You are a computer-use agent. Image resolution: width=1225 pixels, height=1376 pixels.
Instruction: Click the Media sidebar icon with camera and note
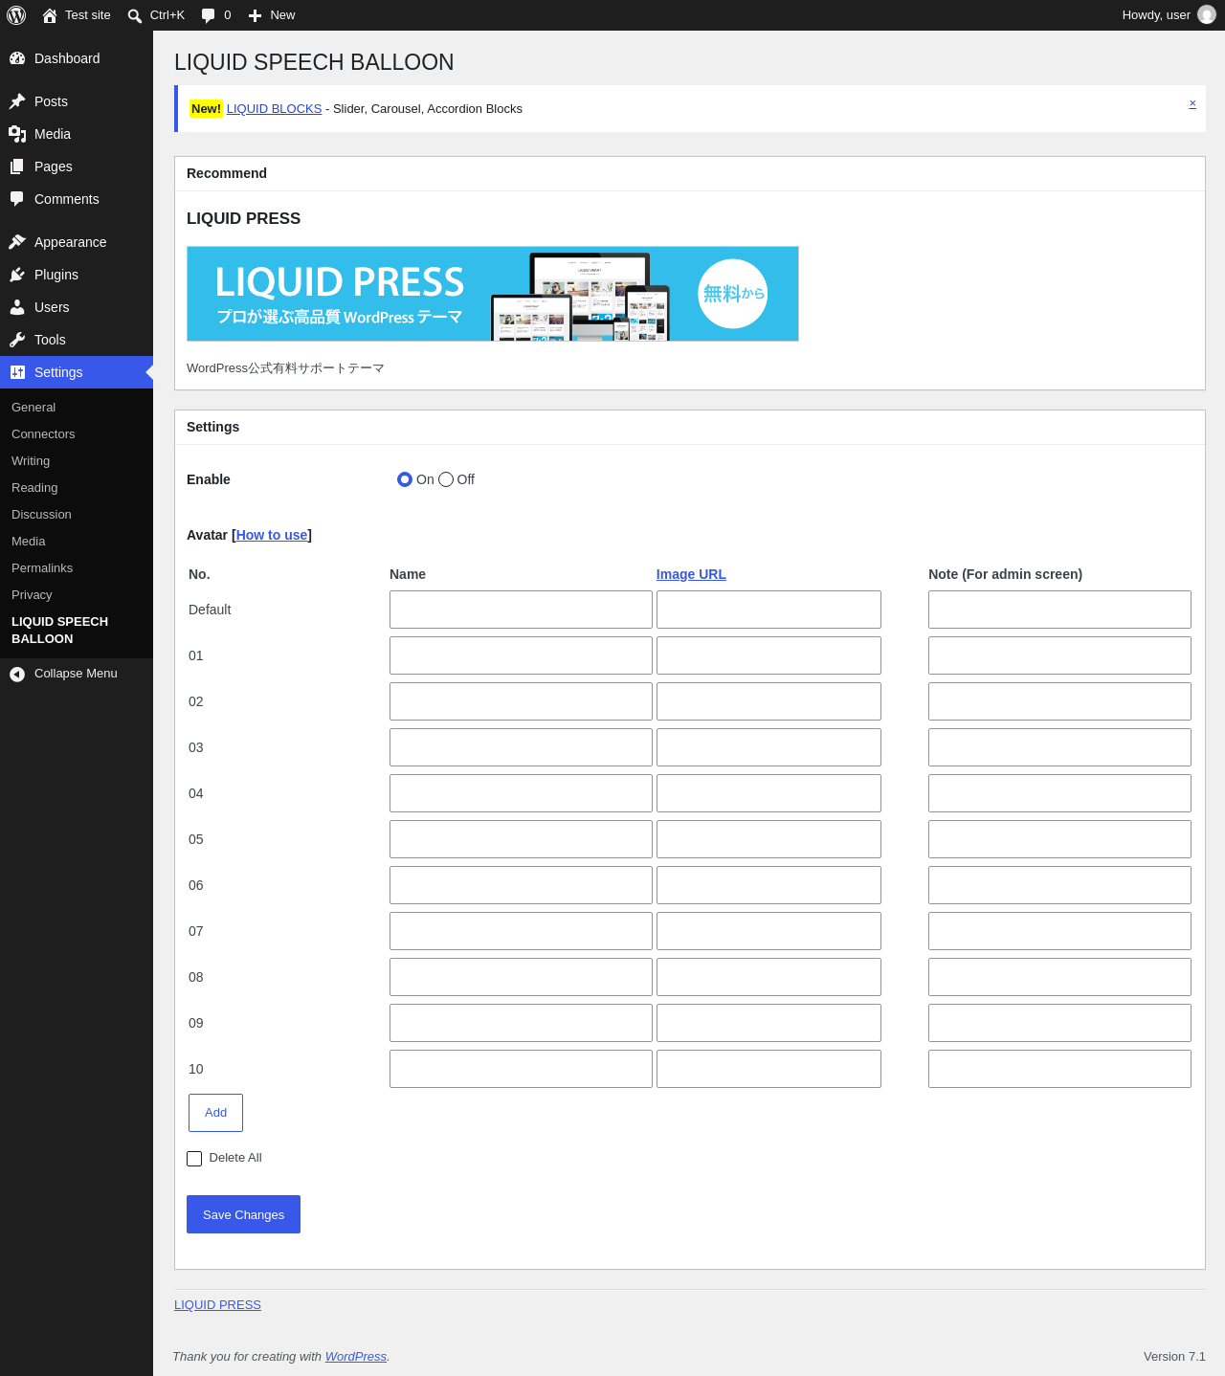pos(17,134)
